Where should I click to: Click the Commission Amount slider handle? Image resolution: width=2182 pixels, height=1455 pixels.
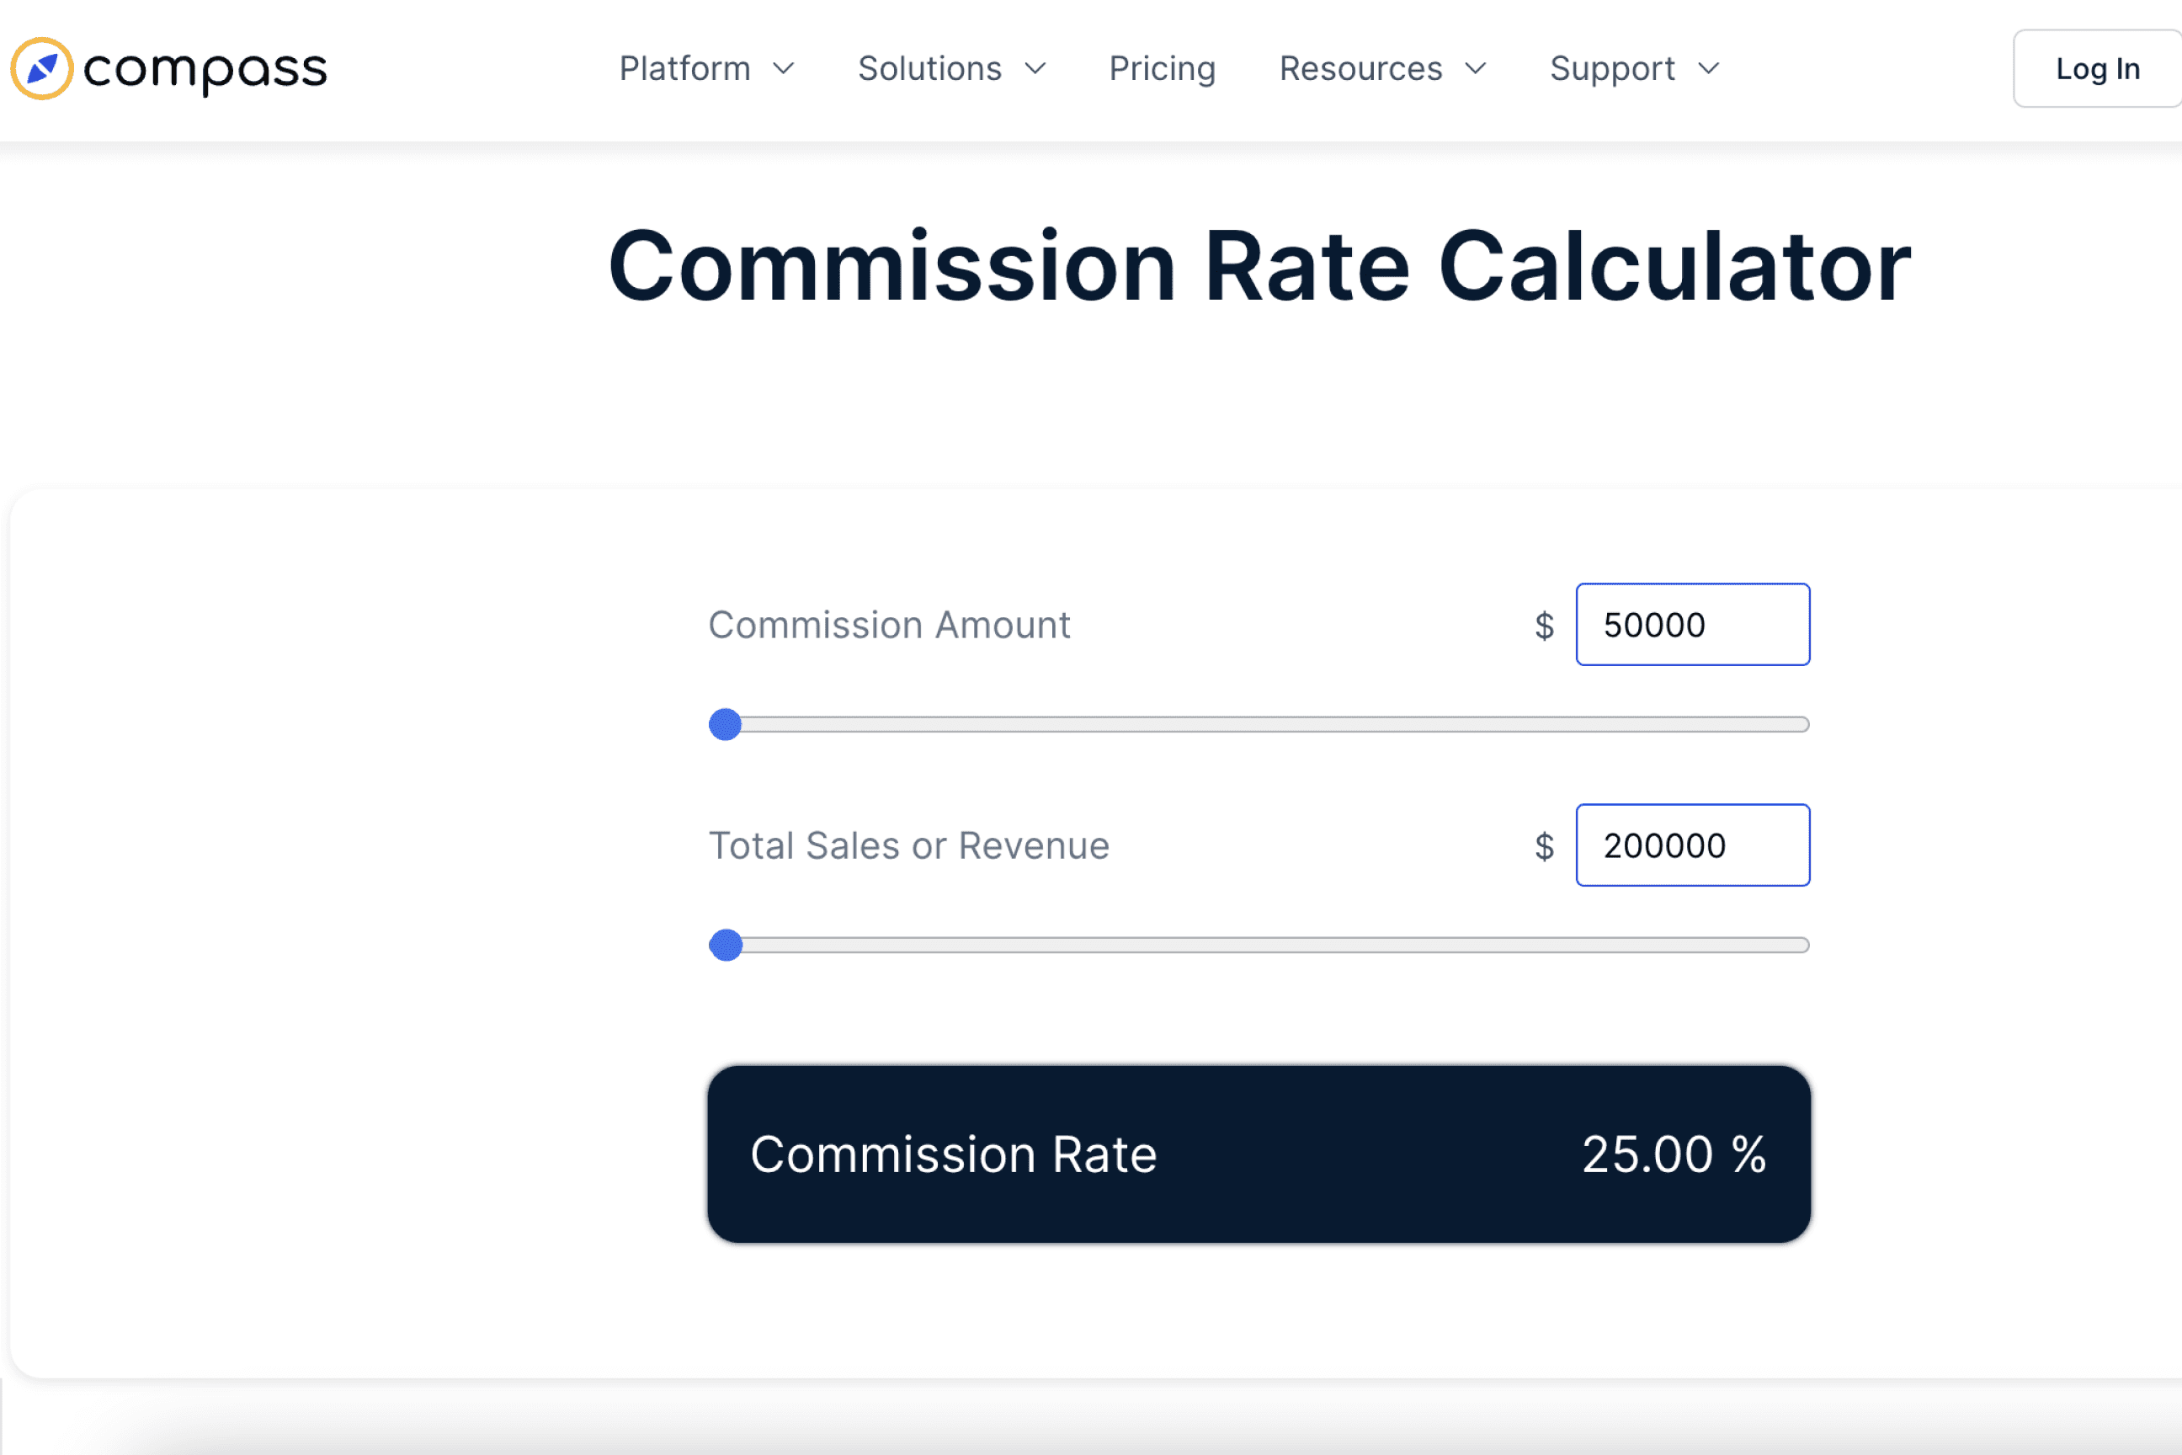coord(726,725)
